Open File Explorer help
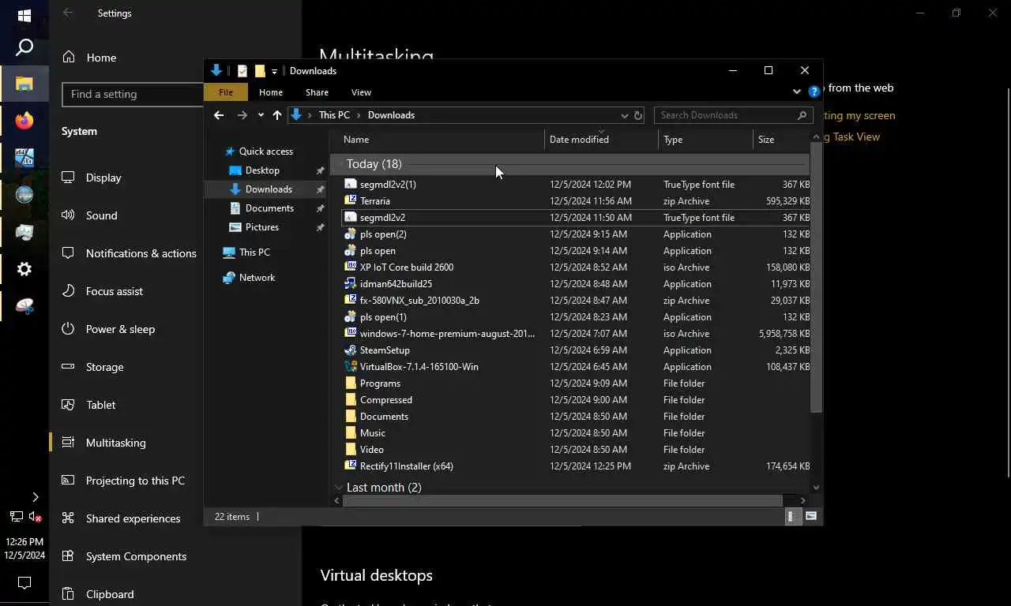1011x606 pixels. pyautogui.click(x=814, y=92)
